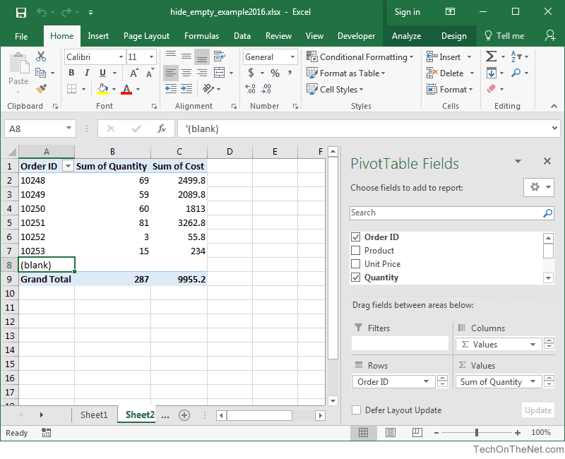Image resolution: width=565 pixels, height=459 pixels.
Task: Click the red Font Color swatch
Action: pos(126,89)
